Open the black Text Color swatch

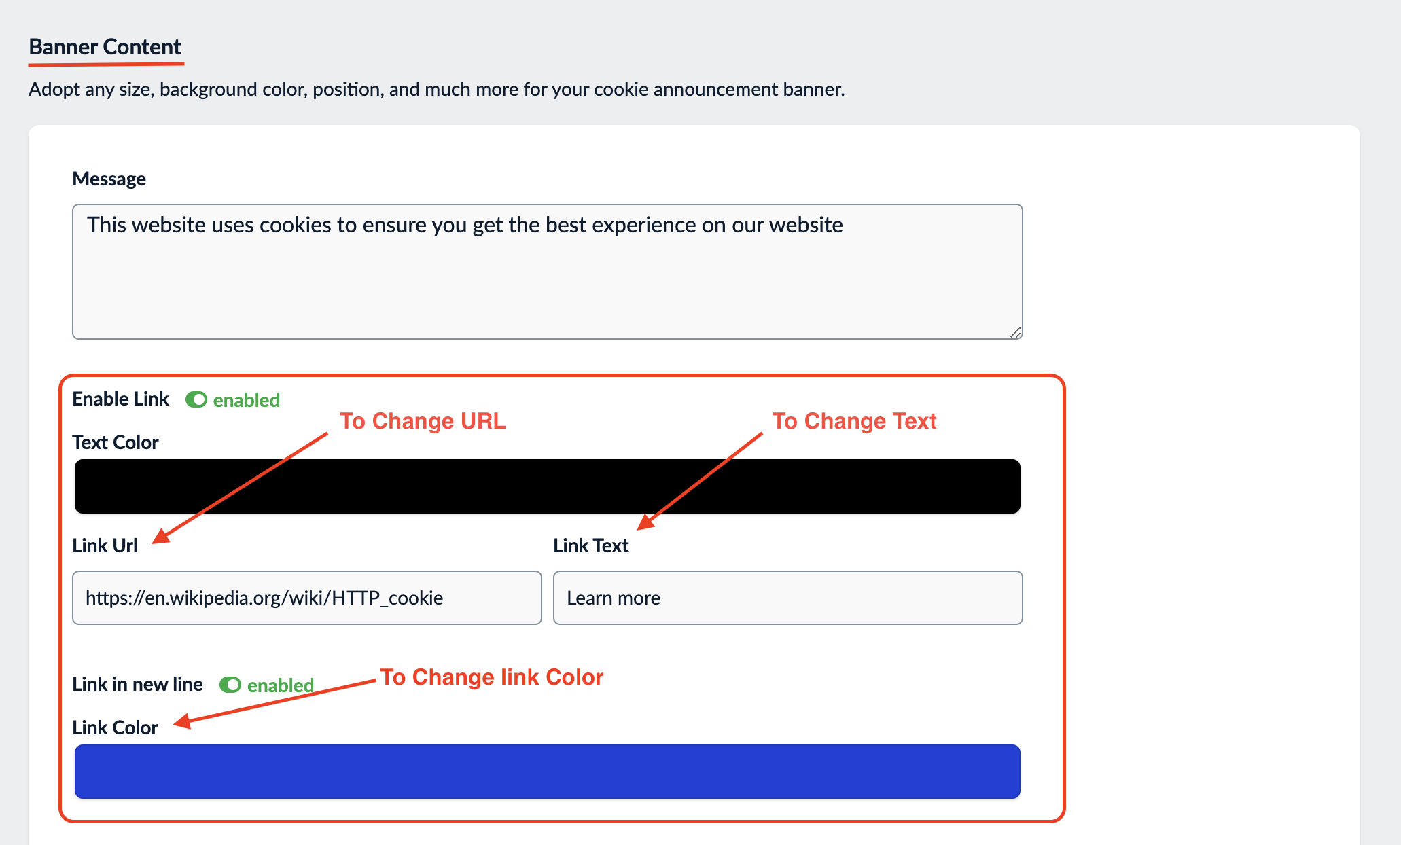[x=547, y=486]
